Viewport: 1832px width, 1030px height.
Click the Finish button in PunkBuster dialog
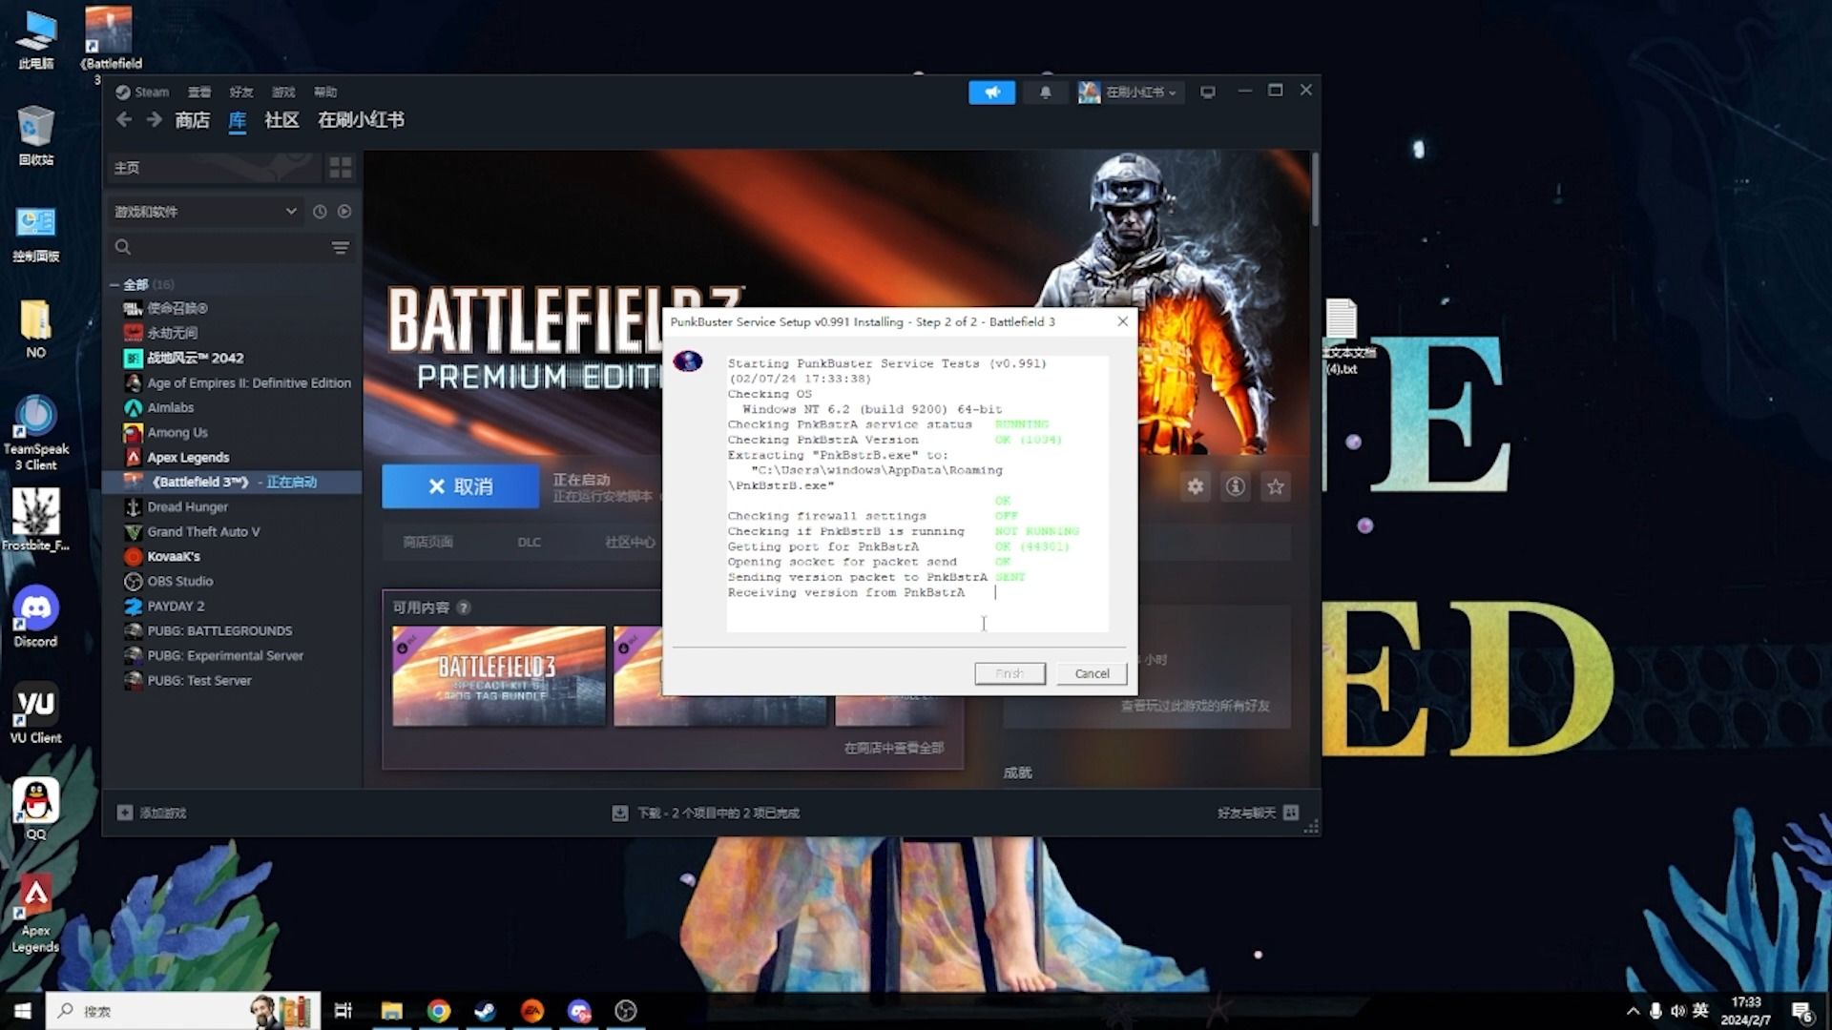pos(1010,674)
